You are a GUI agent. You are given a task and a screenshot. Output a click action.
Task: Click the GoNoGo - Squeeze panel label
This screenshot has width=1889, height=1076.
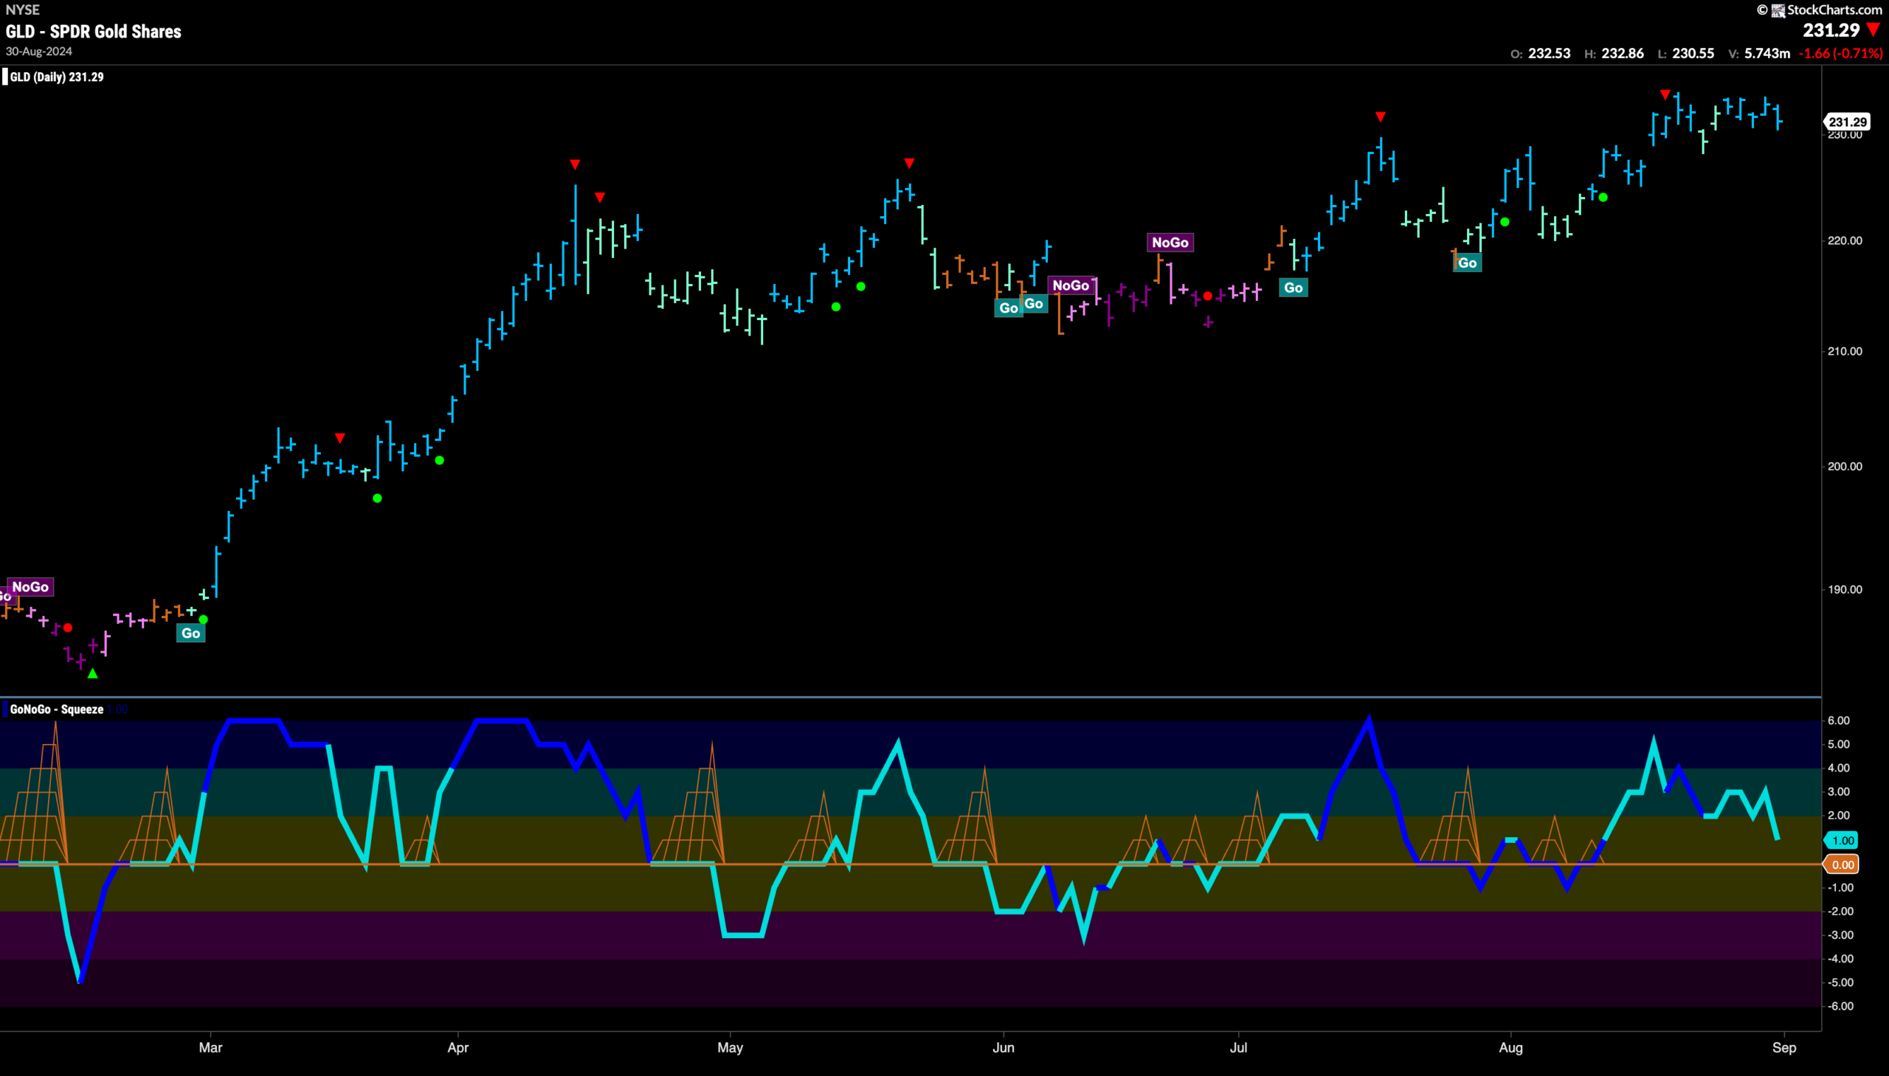coord(56,709)
